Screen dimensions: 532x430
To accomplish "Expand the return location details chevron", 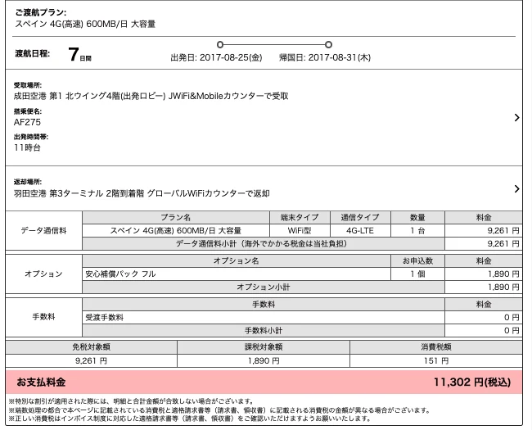I will (516, 188).
